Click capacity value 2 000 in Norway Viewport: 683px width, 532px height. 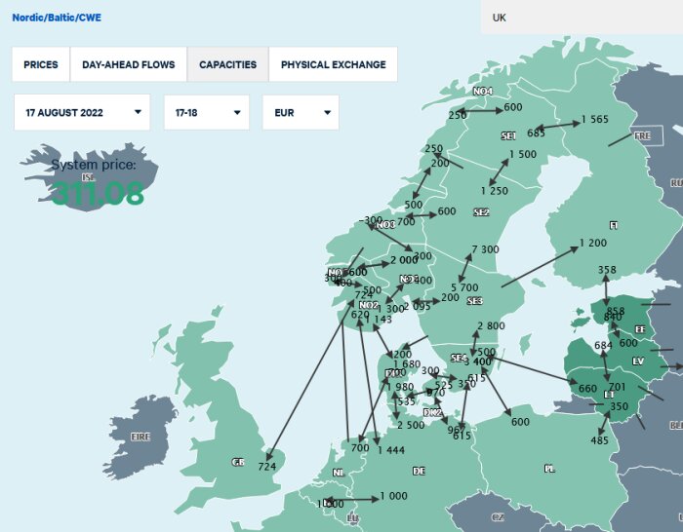pyautogui.click(x=404, y=260)
